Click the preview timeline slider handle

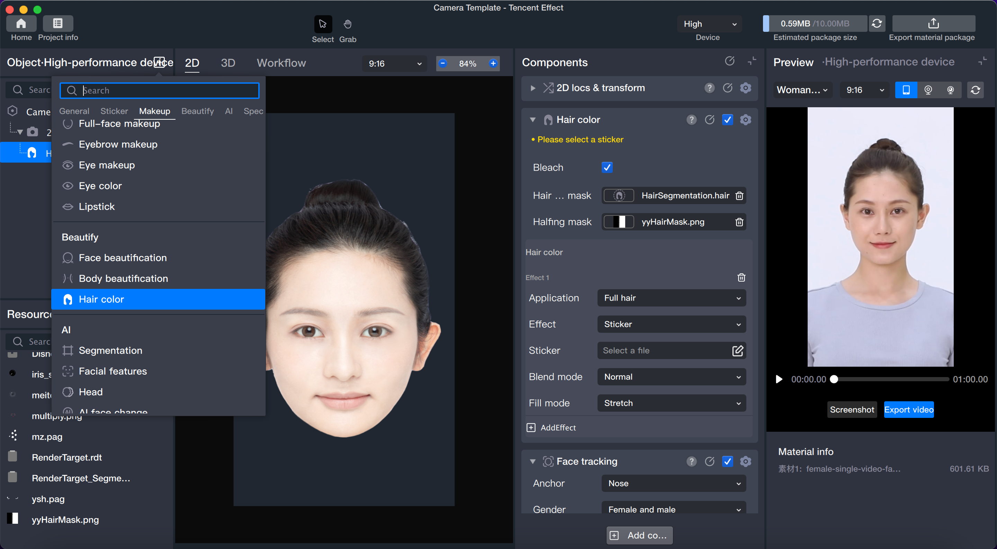pos(834,379)
